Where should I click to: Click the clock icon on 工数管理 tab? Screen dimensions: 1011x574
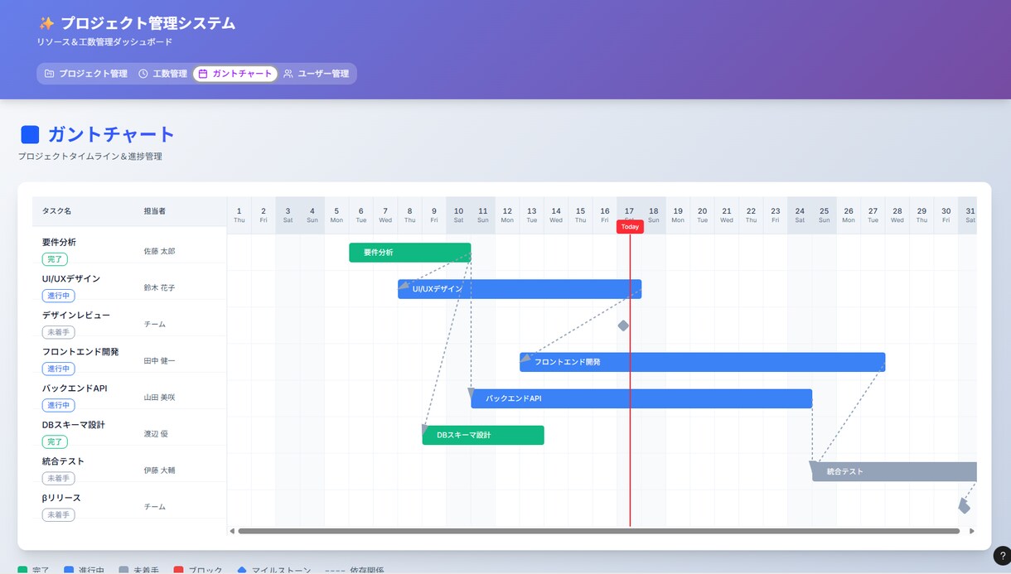(143, 74)
